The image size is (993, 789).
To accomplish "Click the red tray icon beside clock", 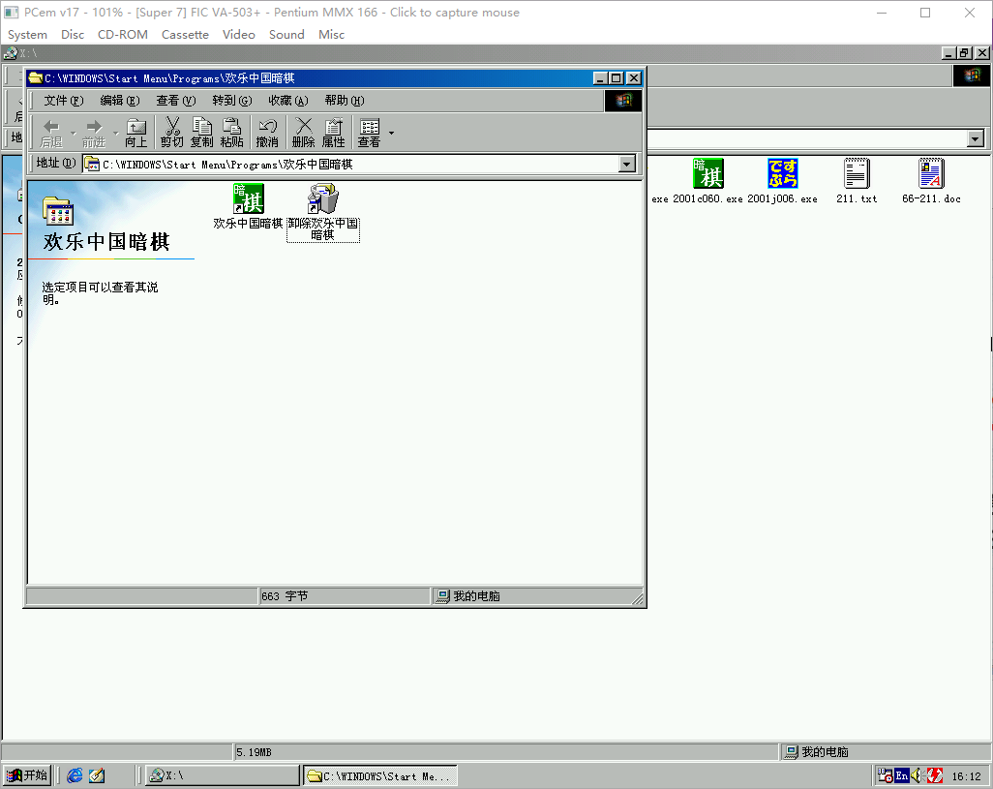I will pos(934,775).
